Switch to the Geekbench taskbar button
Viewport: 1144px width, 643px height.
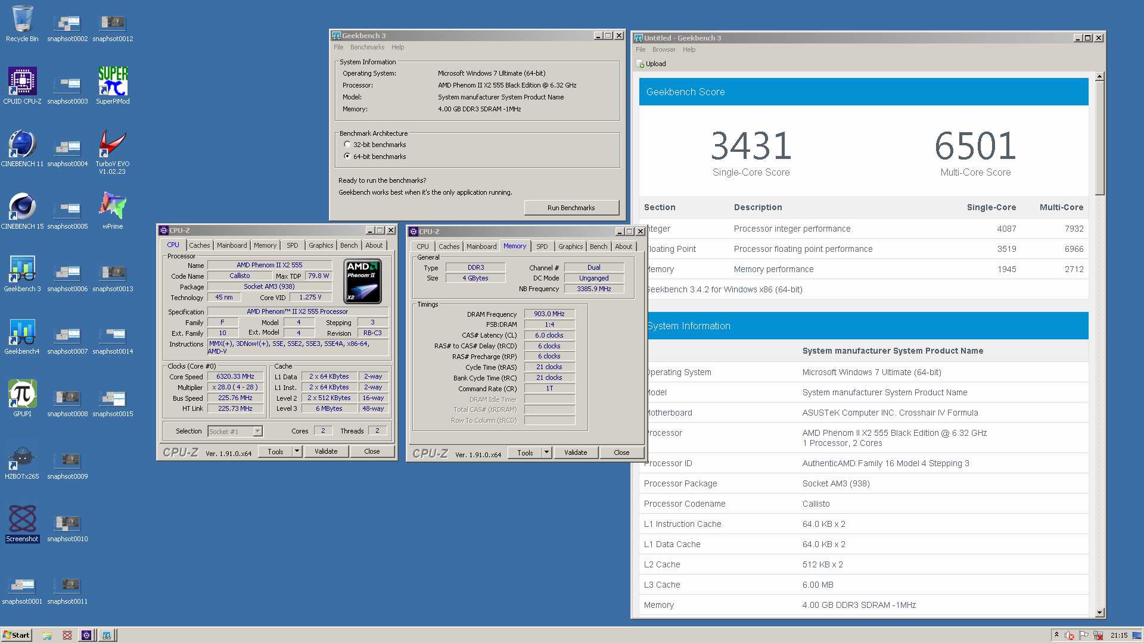[106, 635]
